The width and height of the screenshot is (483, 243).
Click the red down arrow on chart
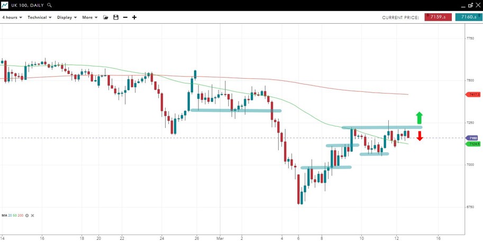(420, 136)
